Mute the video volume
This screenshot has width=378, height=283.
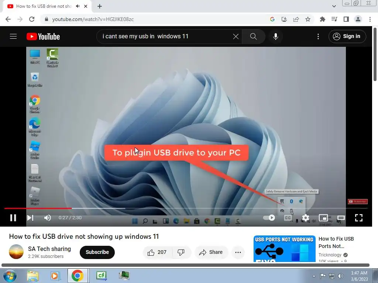48,217
